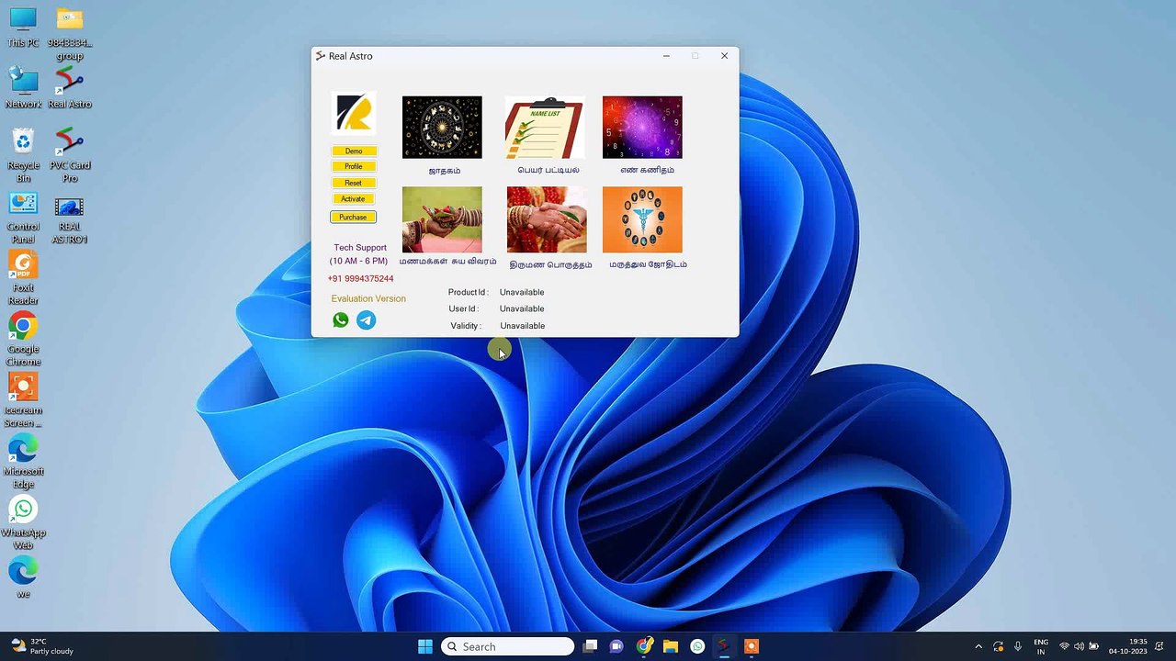1176x661 pixels.
Task: Click the tech support phone number
Action: (360, 278)
